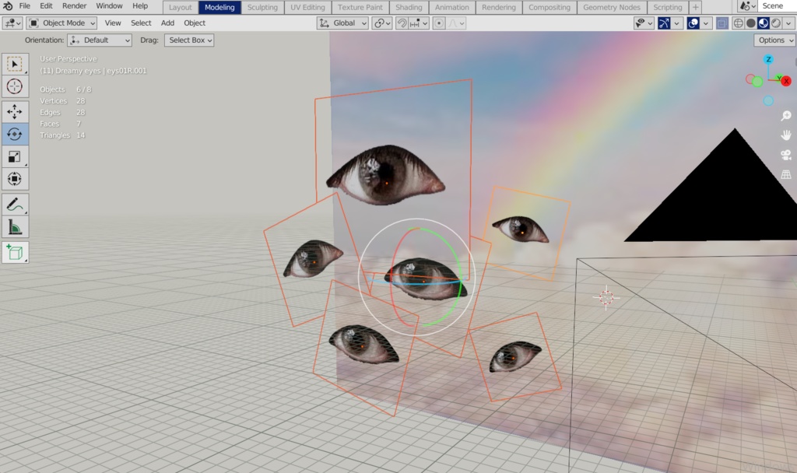Image resolution: width=797 pixels, height=473 pixels.
Task: Switch to the Rendering workspace tab
Action: (x=499, y=7)
